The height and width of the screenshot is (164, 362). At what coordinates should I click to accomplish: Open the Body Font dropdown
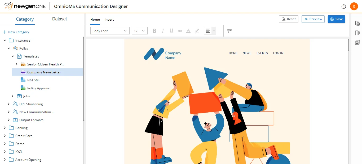(x=110, y=31)
